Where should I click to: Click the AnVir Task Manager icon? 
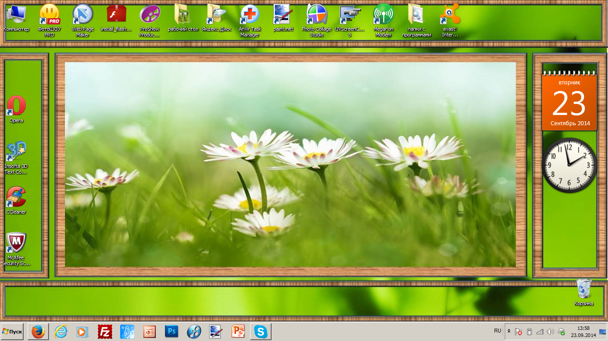coord(250,15)
